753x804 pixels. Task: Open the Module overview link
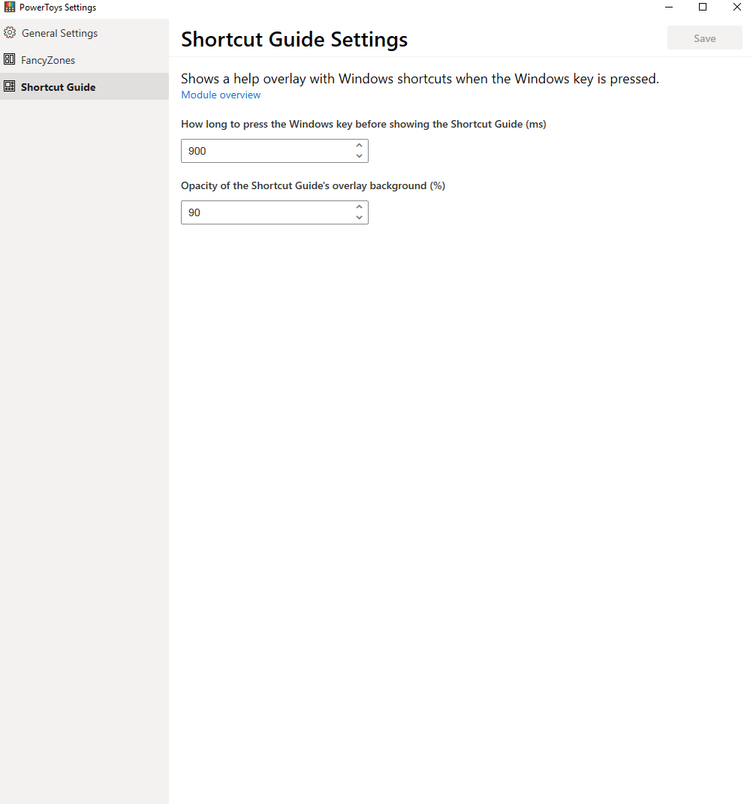[221, 95]
